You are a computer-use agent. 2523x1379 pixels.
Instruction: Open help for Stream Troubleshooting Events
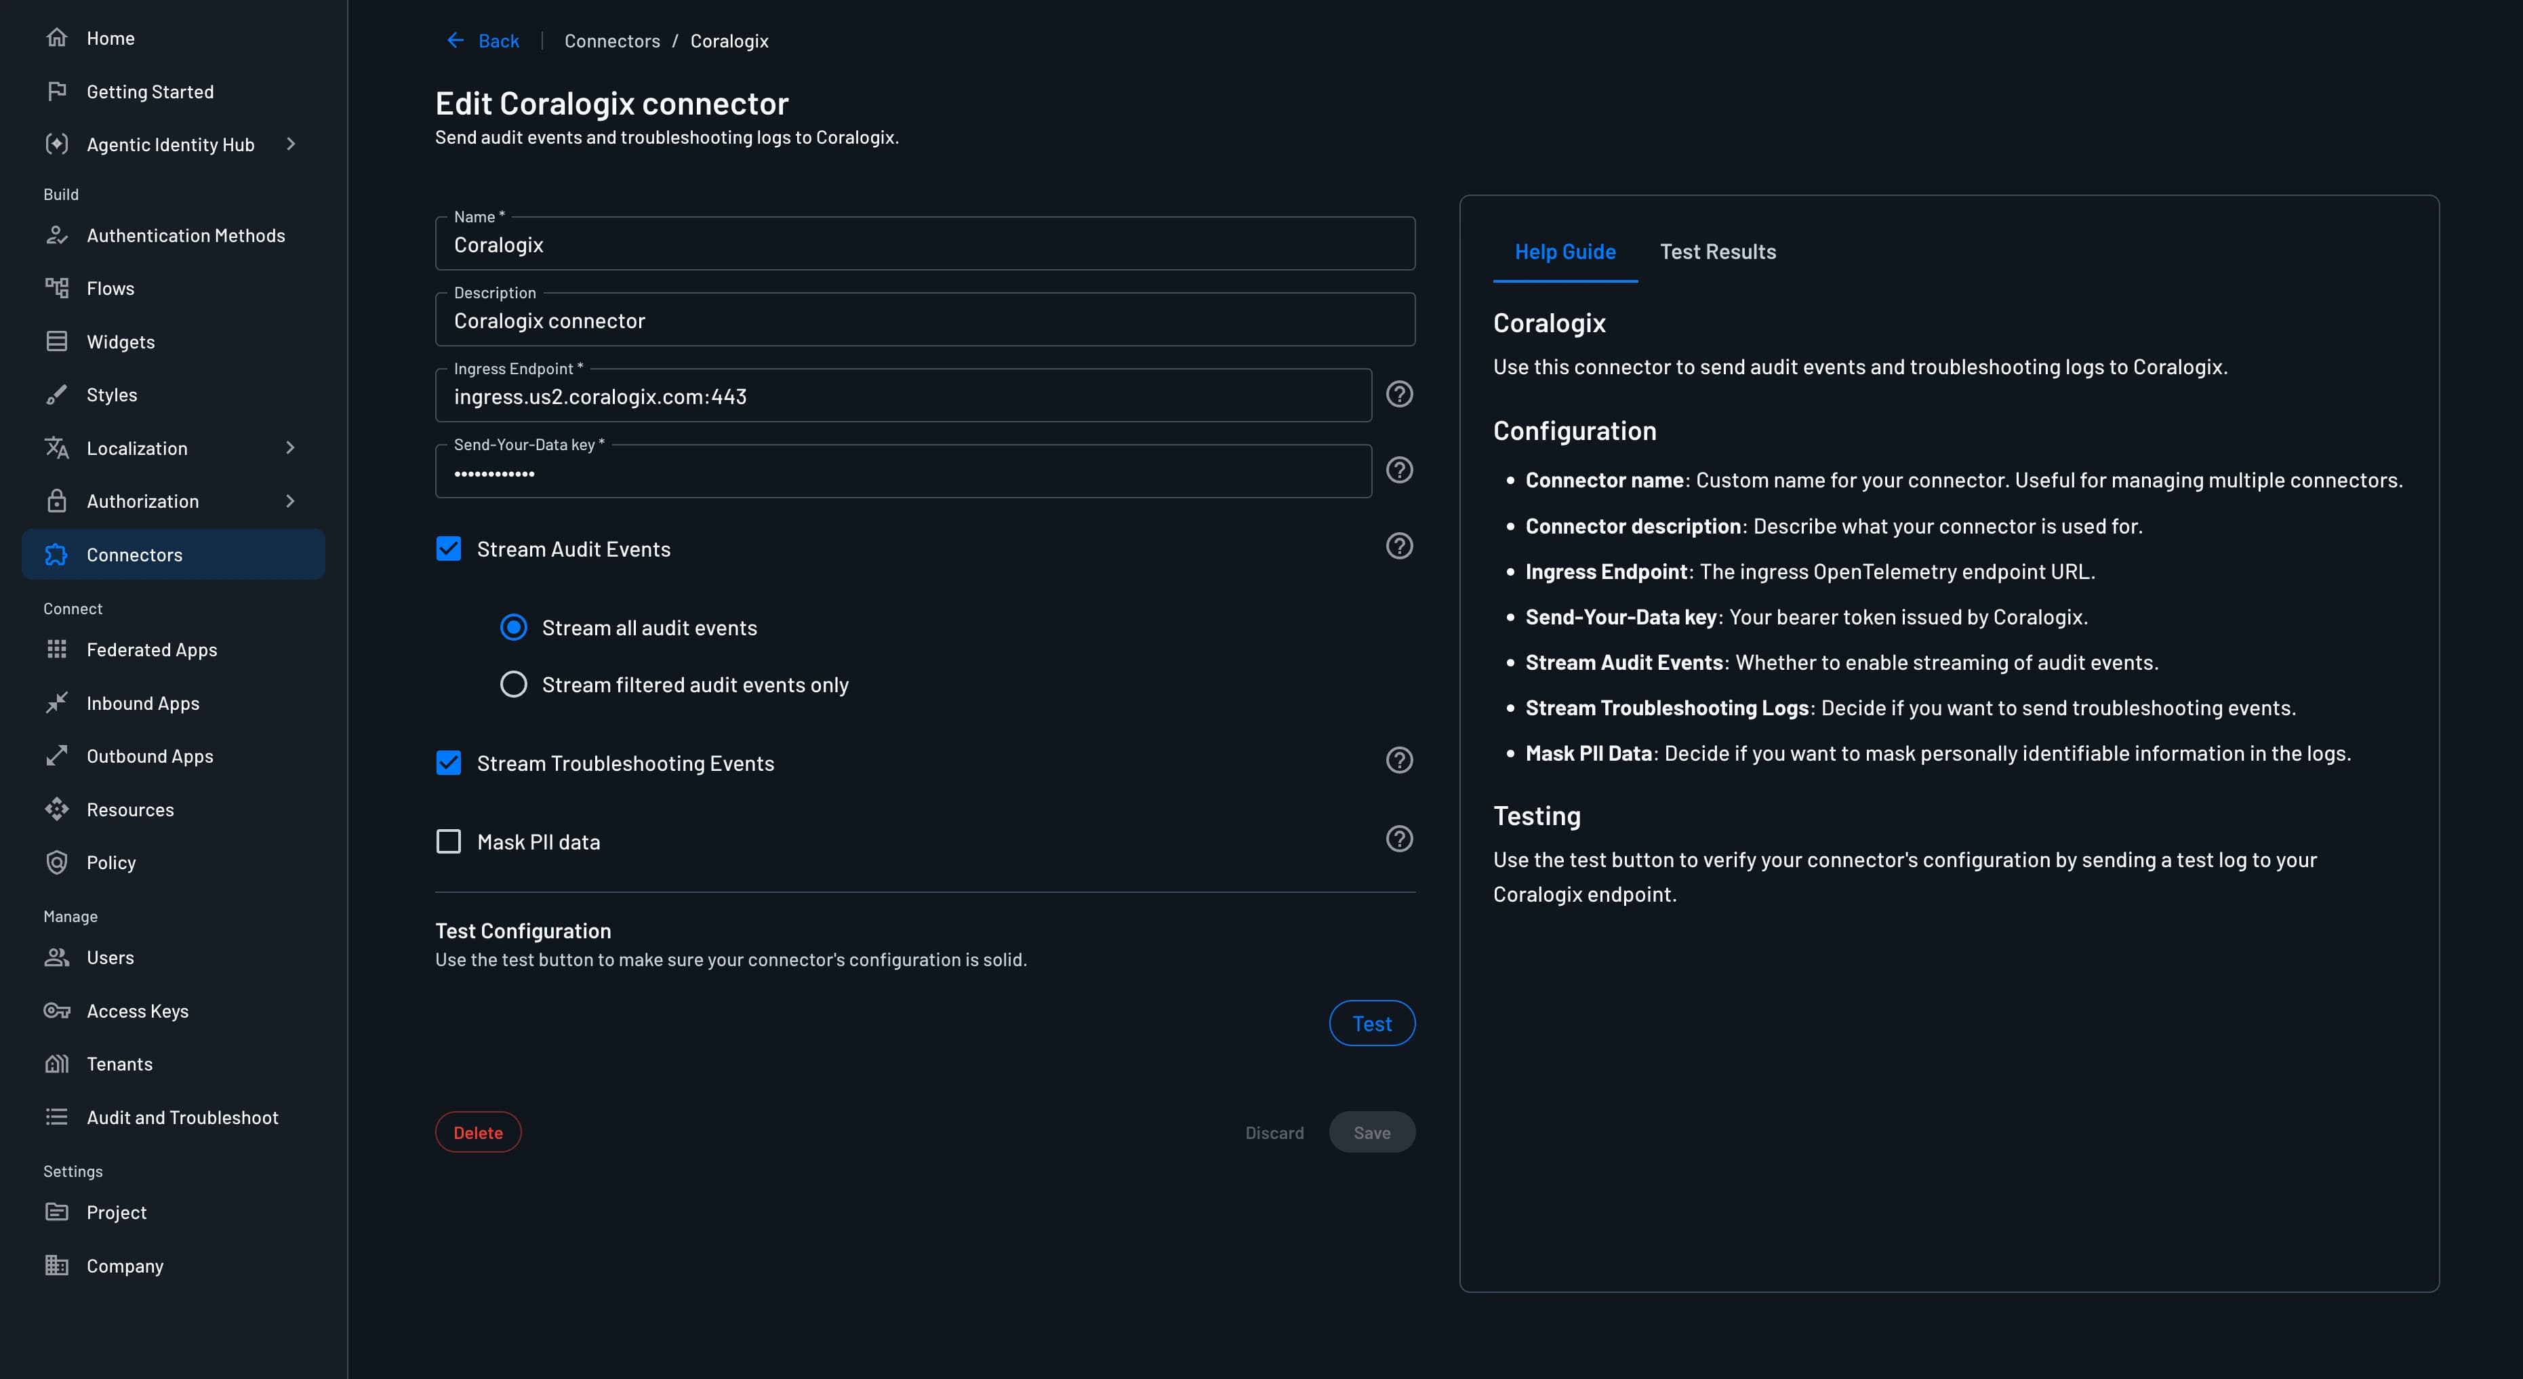[x=1400, y=760]
